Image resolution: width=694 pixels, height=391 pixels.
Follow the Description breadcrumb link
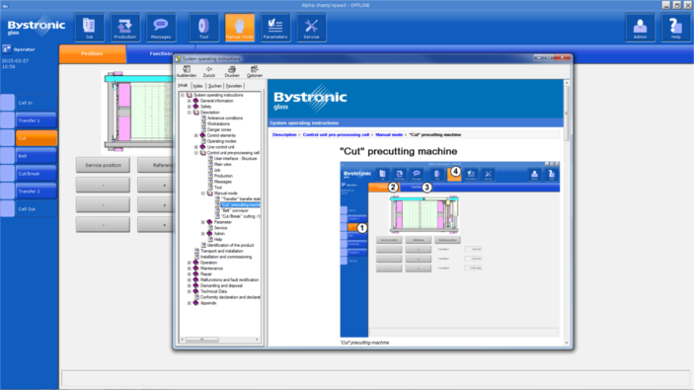(284, 134)
